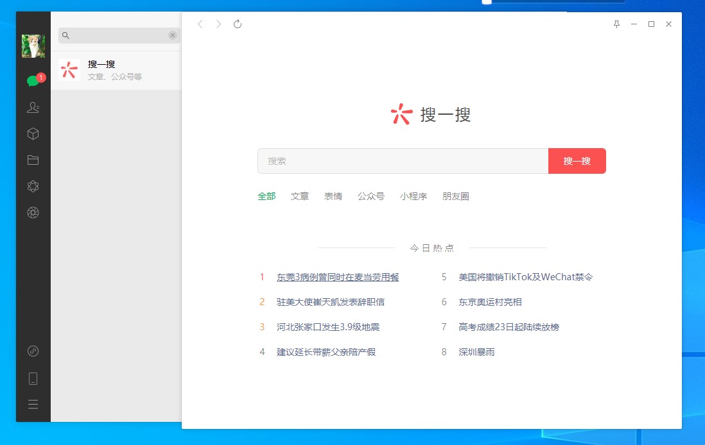Viewport: 705px width, 445px height.
Task: Go back using the left arrow
Action: tap(200, 24)
